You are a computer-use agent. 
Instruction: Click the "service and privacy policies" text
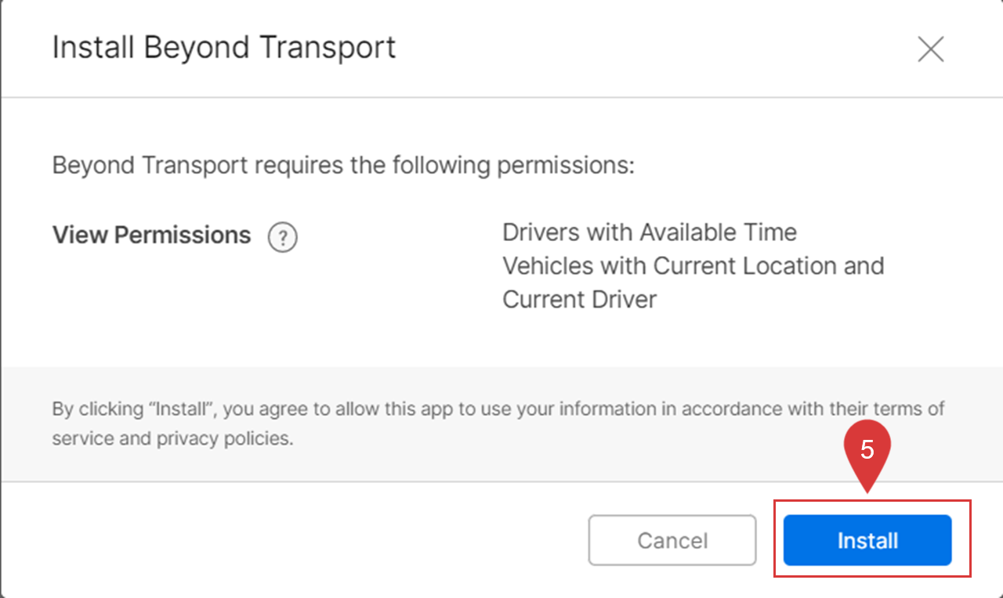(x=172, y=438)
